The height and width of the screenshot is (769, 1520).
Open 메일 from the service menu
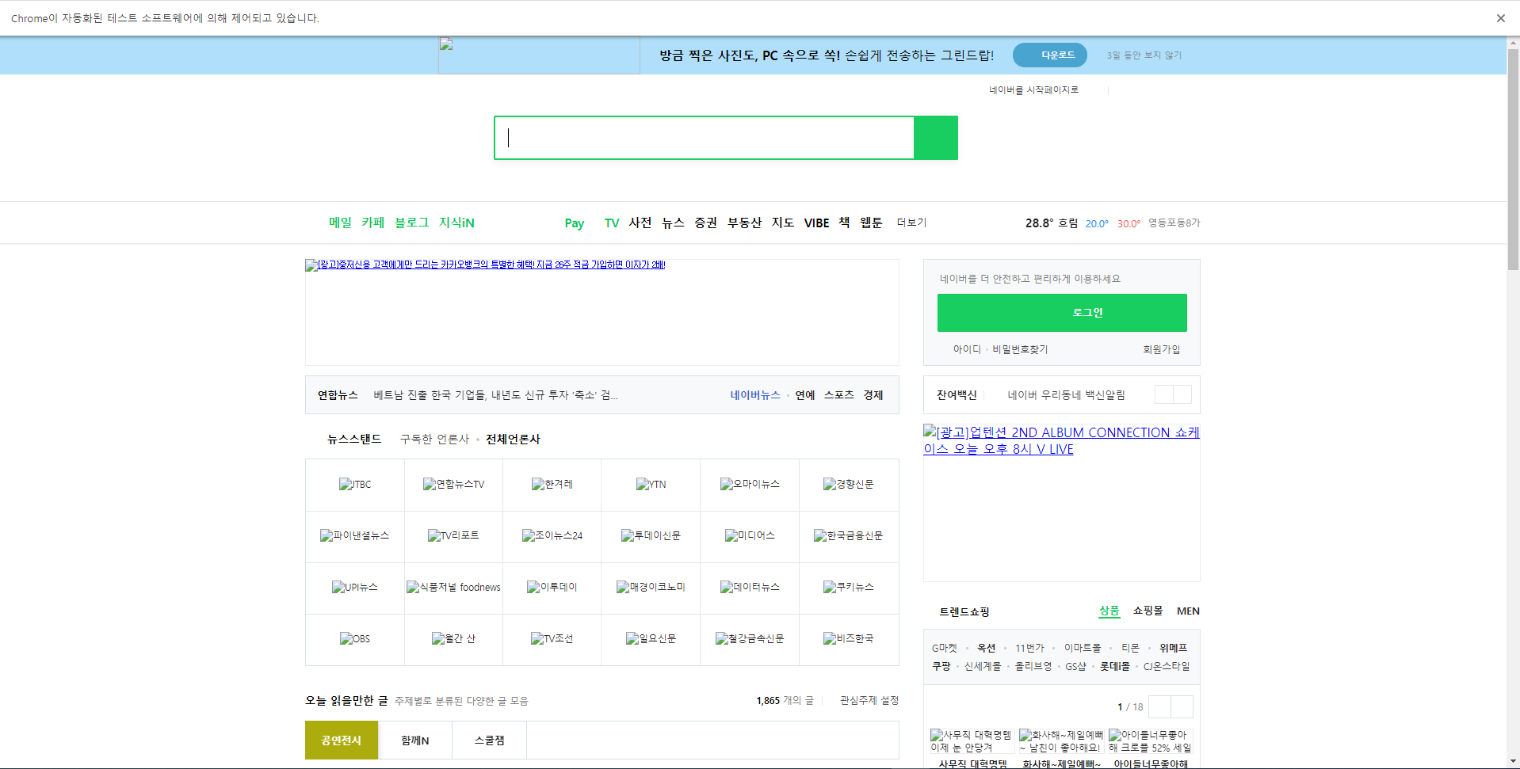(340, 223)
